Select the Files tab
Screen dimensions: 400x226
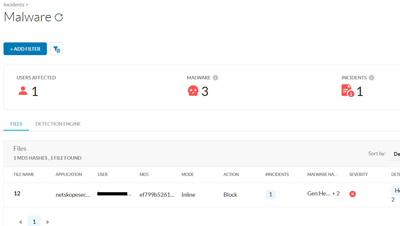click(x=16, y=124)
